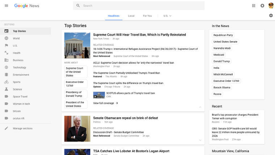Screen dimensions: 275x155
Task: Click Executive Order 13769 chip under More About
Action: tap(76, 84)
